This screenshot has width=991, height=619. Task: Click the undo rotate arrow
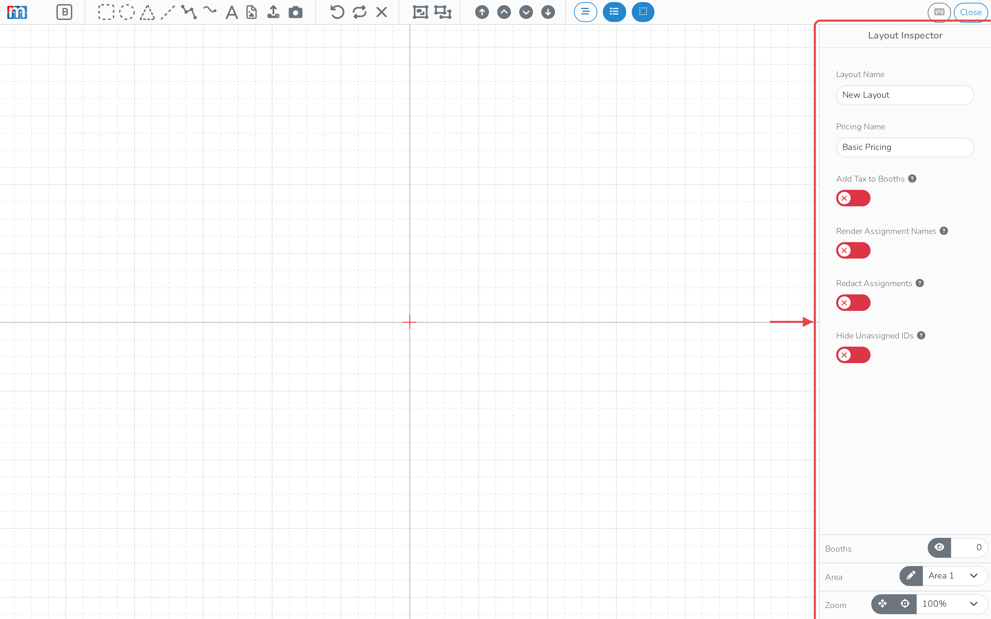[338, 12]
